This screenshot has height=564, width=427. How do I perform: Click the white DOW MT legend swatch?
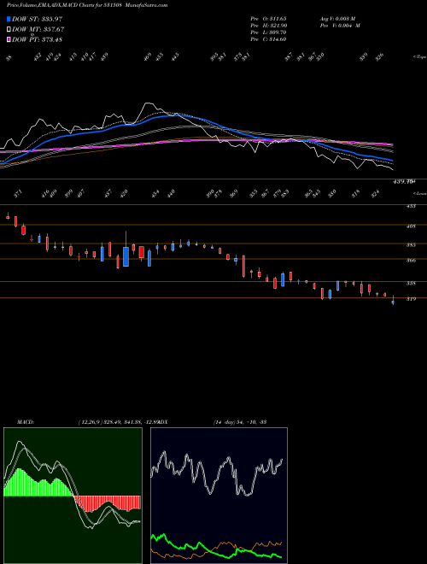[9, 29]
